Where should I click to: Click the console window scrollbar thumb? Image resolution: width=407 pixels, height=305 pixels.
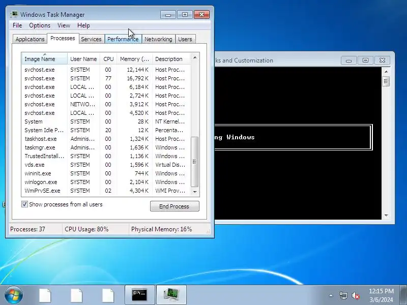[x=386, y=81]
